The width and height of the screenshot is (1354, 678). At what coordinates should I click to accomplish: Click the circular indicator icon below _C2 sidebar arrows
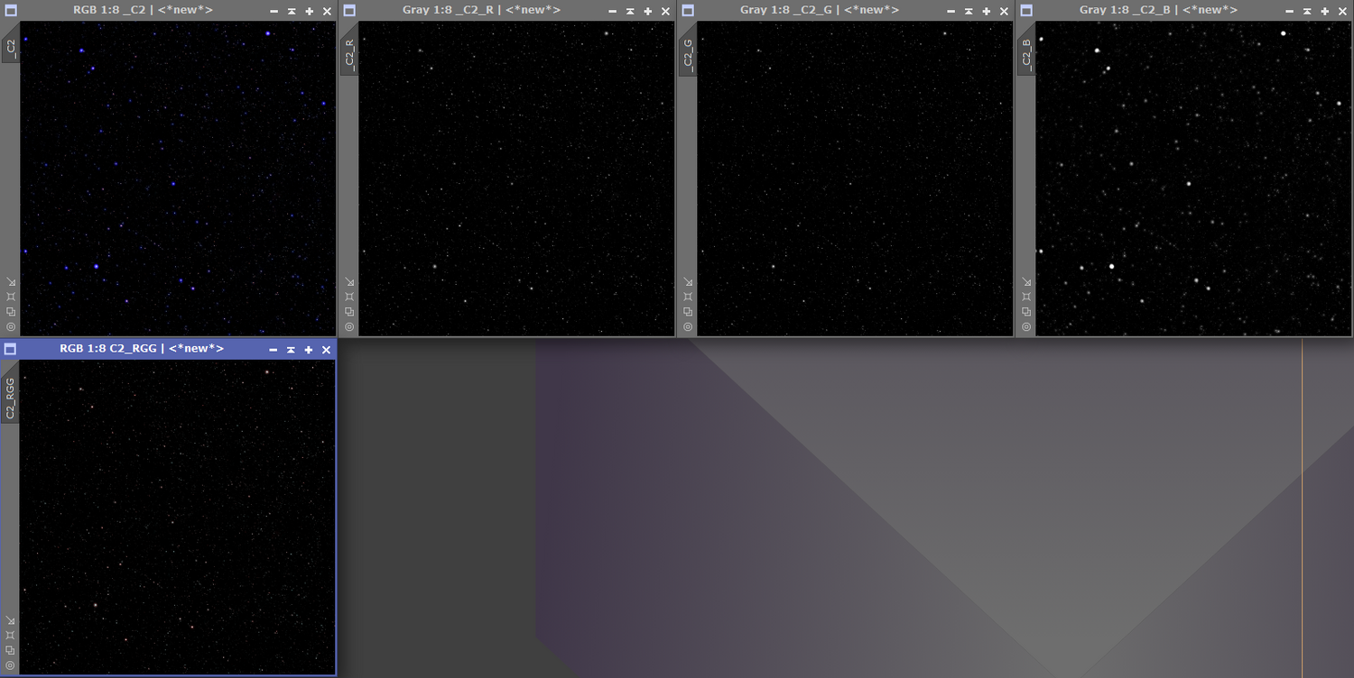(10, 326)
